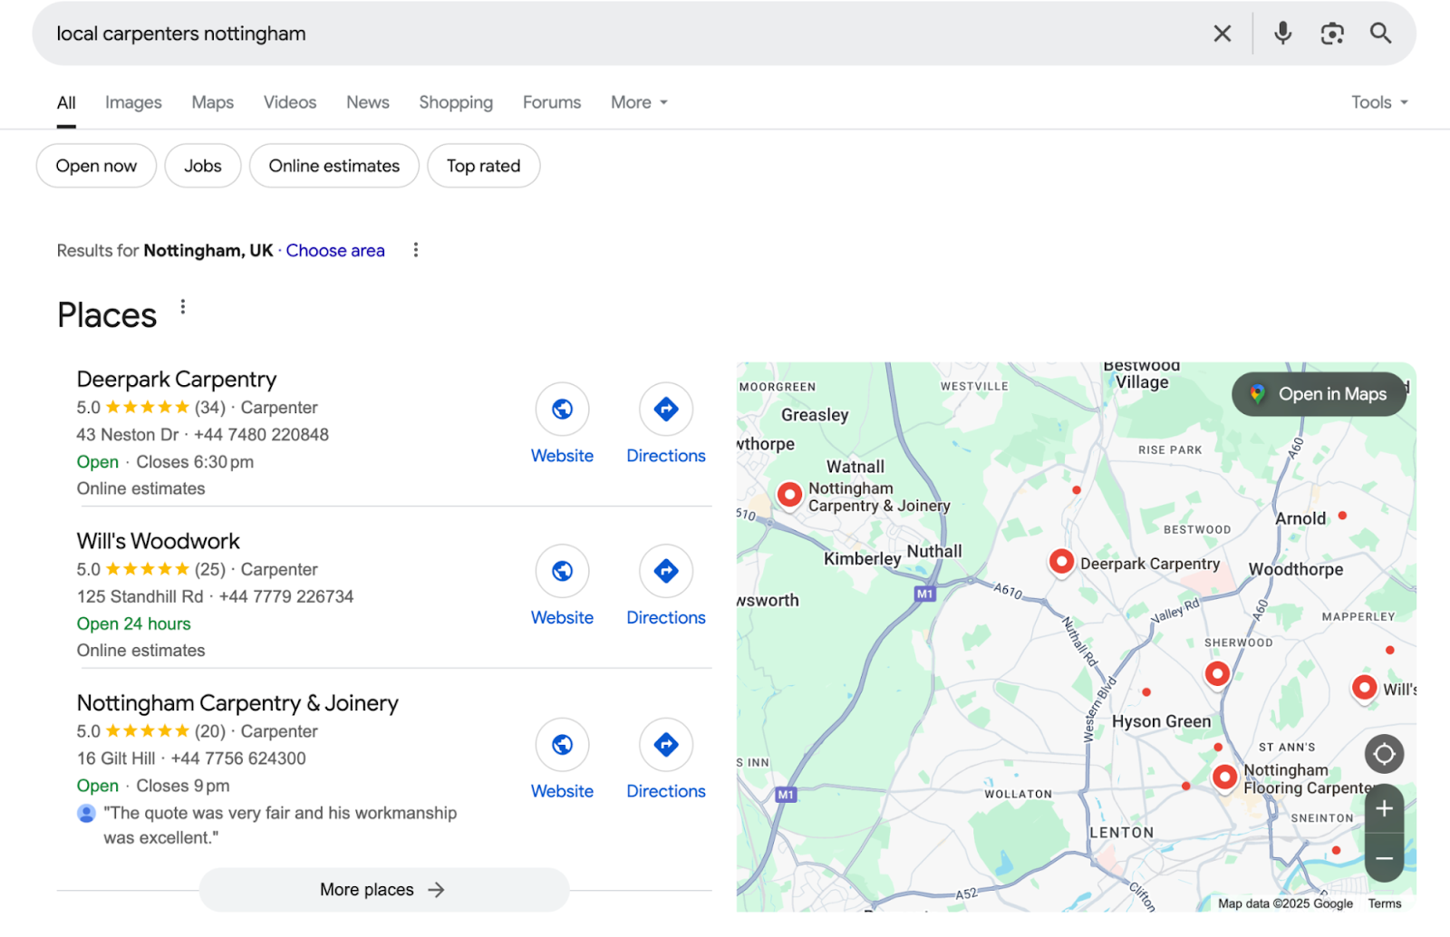This screenshot has height=937, width=1450.
Task: Select the Will's map pin near Mapperley
Action: pyautogui.click(x=1364, y=688)
